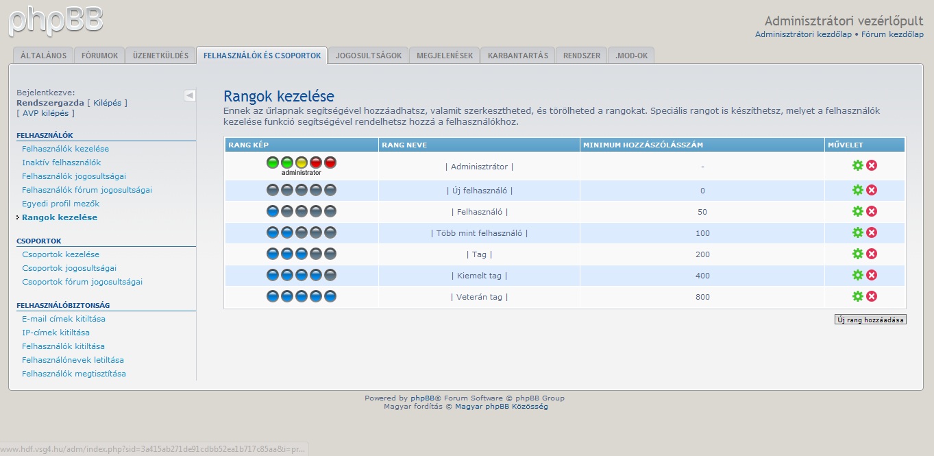The image size is (934, 456).
Task: Switch to the Jogosultságok tab
Action: coord(369,56)
